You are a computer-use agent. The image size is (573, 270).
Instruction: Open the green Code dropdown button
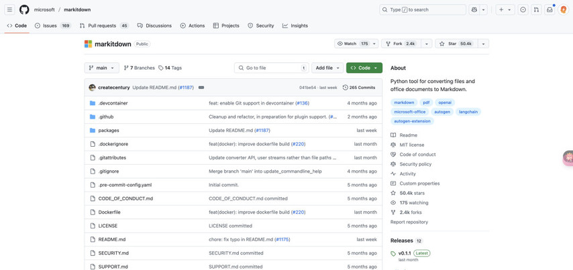364,68
